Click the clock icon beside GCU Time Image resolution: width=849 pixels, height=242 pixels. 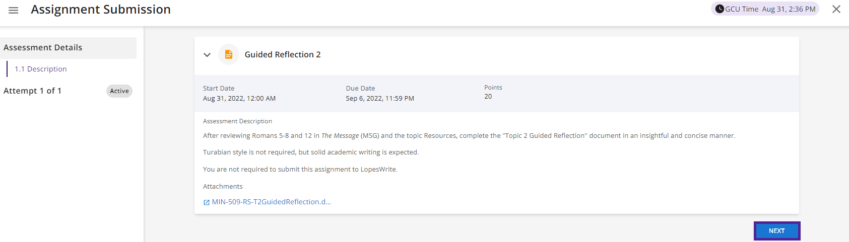[720, 9]
